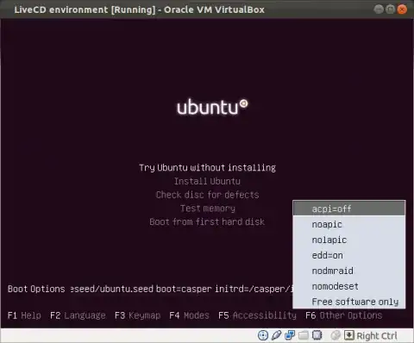Choose Try Ubuntu without installing

(207, 167)
